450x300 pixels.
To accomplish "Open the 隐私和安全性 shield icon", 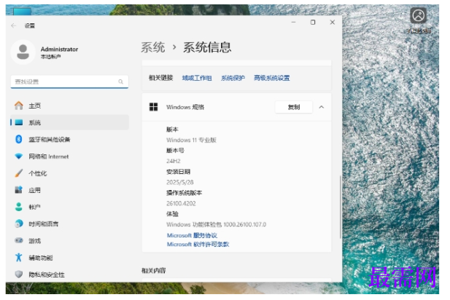I will [19, 275].
